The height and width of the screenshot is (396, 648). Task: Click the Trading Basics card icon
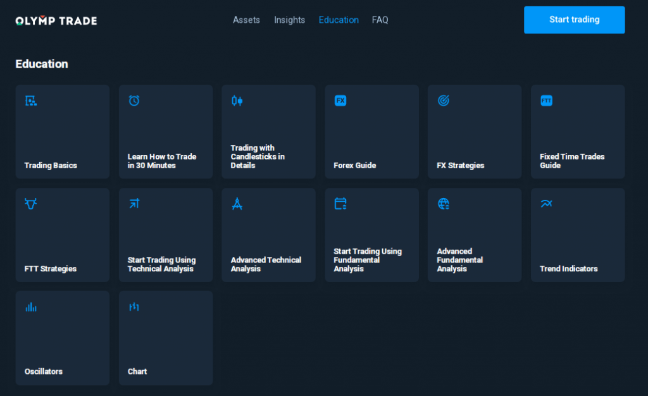pos(30,101)
